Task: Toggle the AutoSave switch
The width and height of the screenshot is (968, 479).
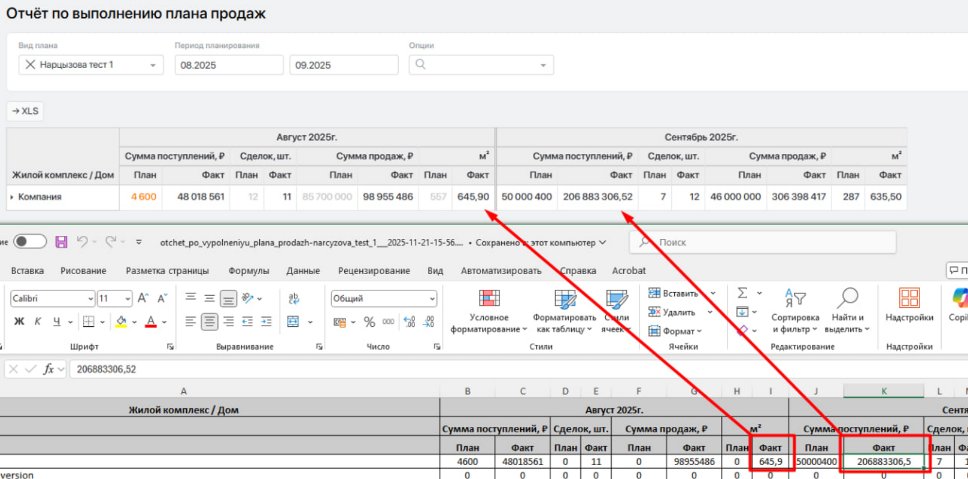Action: pos(30,242)
